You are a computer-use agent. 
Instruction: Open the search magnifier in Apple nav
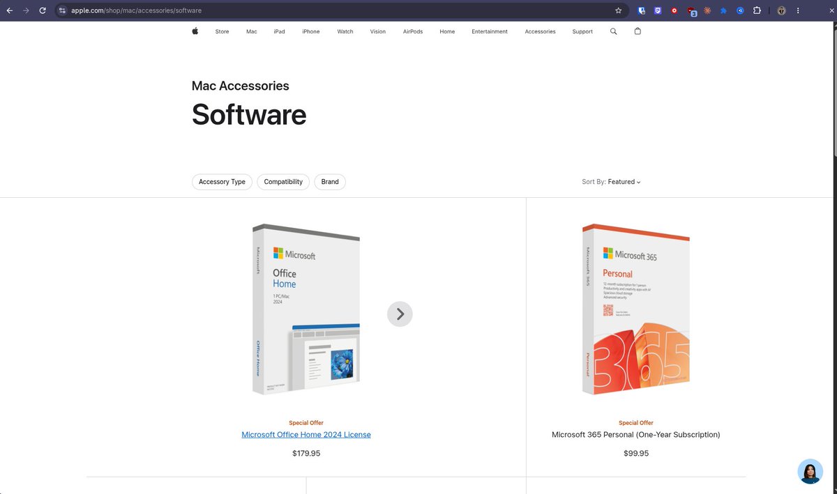(x=613, y=31)
